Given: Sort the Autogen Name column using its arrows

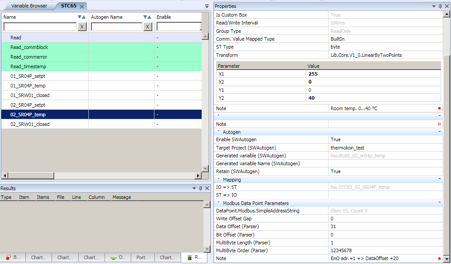Looking at the screenshot, I should 147,17.
